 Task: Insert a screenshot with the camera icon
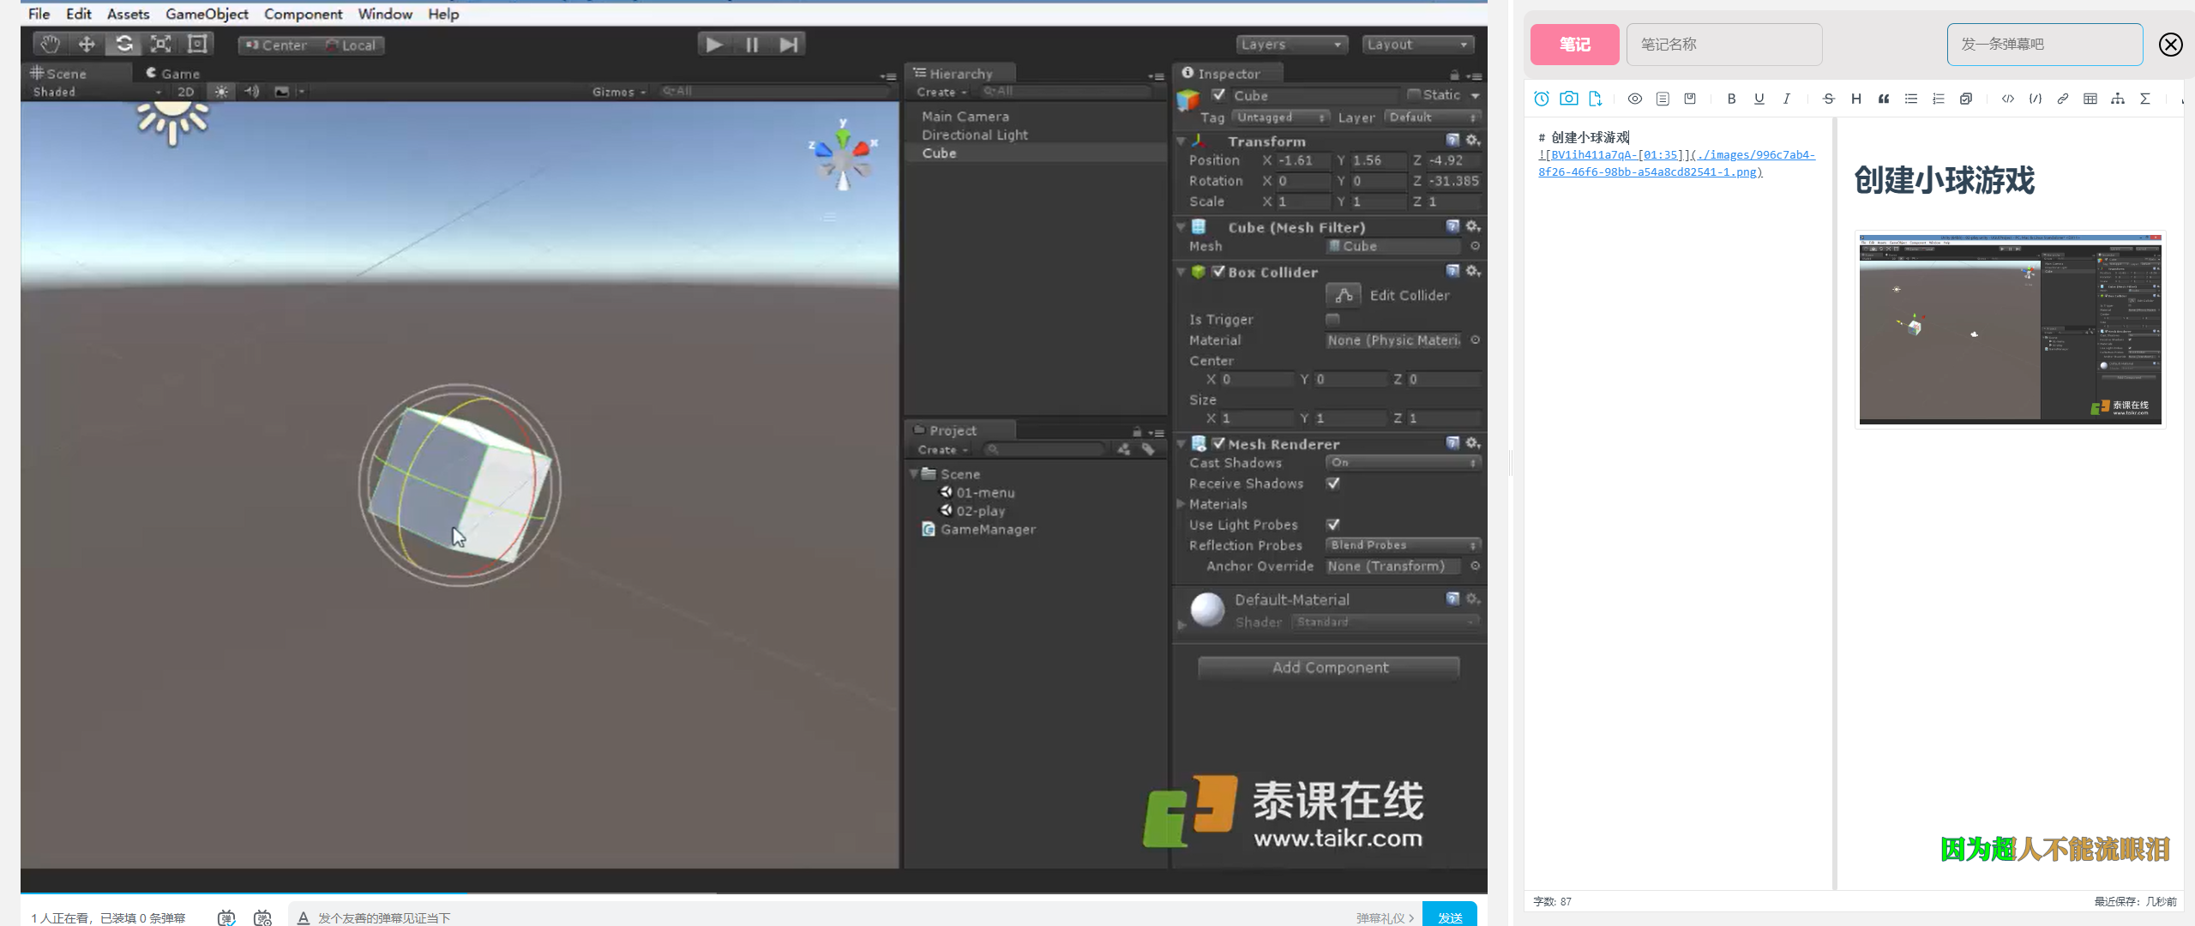1568,99
